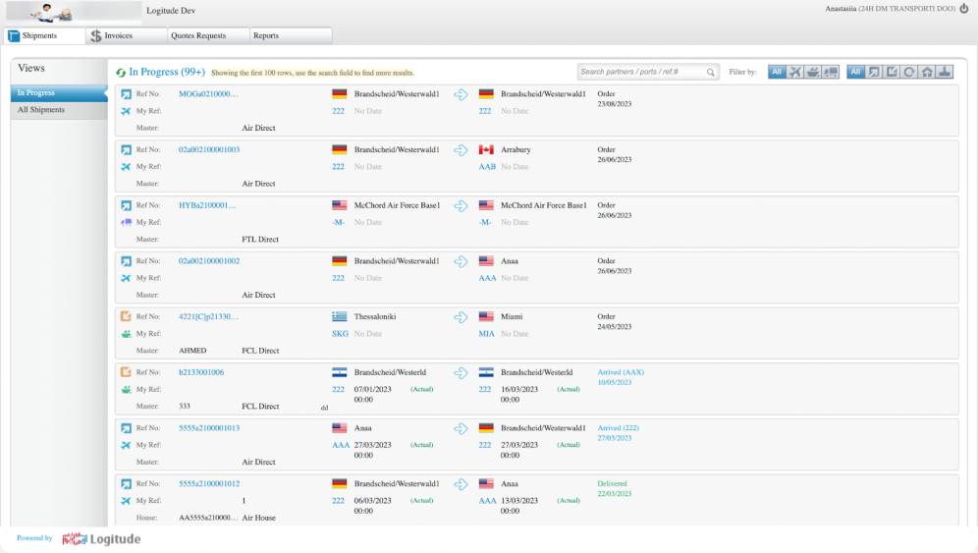Filter by house icon
This screenshot has height=553, width=978.
pos(928,72)
